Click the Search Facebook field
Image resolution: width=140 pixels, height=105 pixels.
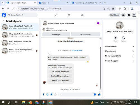(x=22, y=15)
